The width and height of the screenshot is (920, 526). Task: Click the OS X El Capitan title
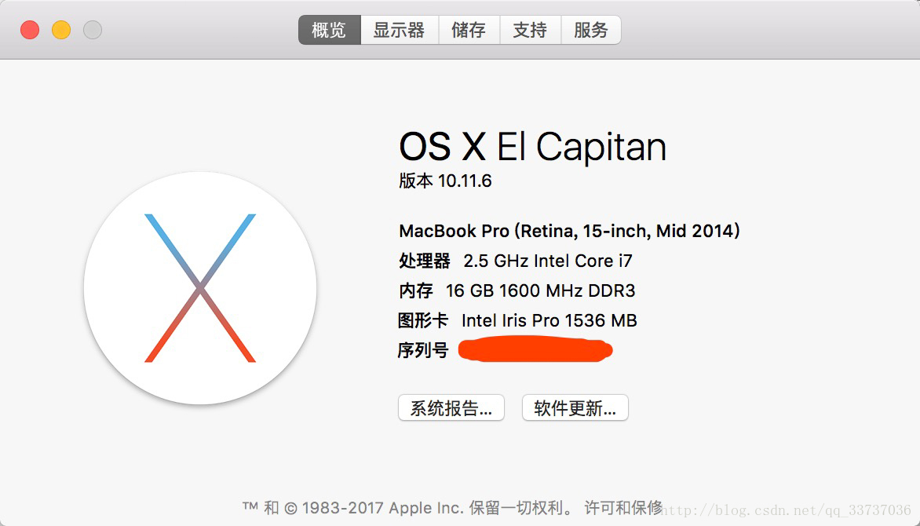(x=533, y=146)
